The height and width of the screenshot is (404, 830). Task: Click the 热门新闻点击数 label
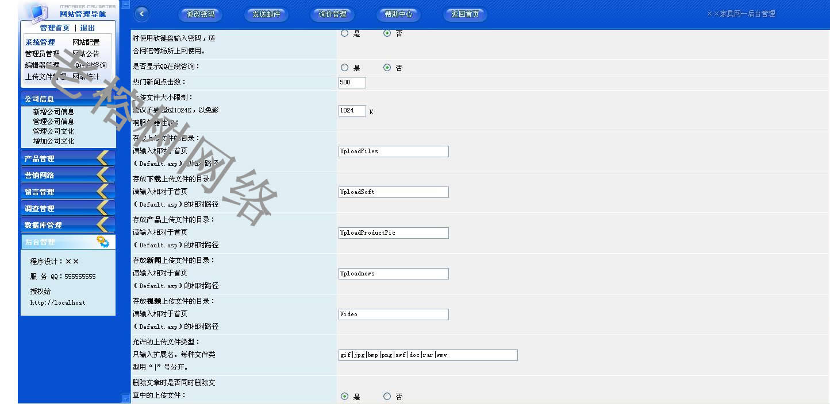pos(159,82)
